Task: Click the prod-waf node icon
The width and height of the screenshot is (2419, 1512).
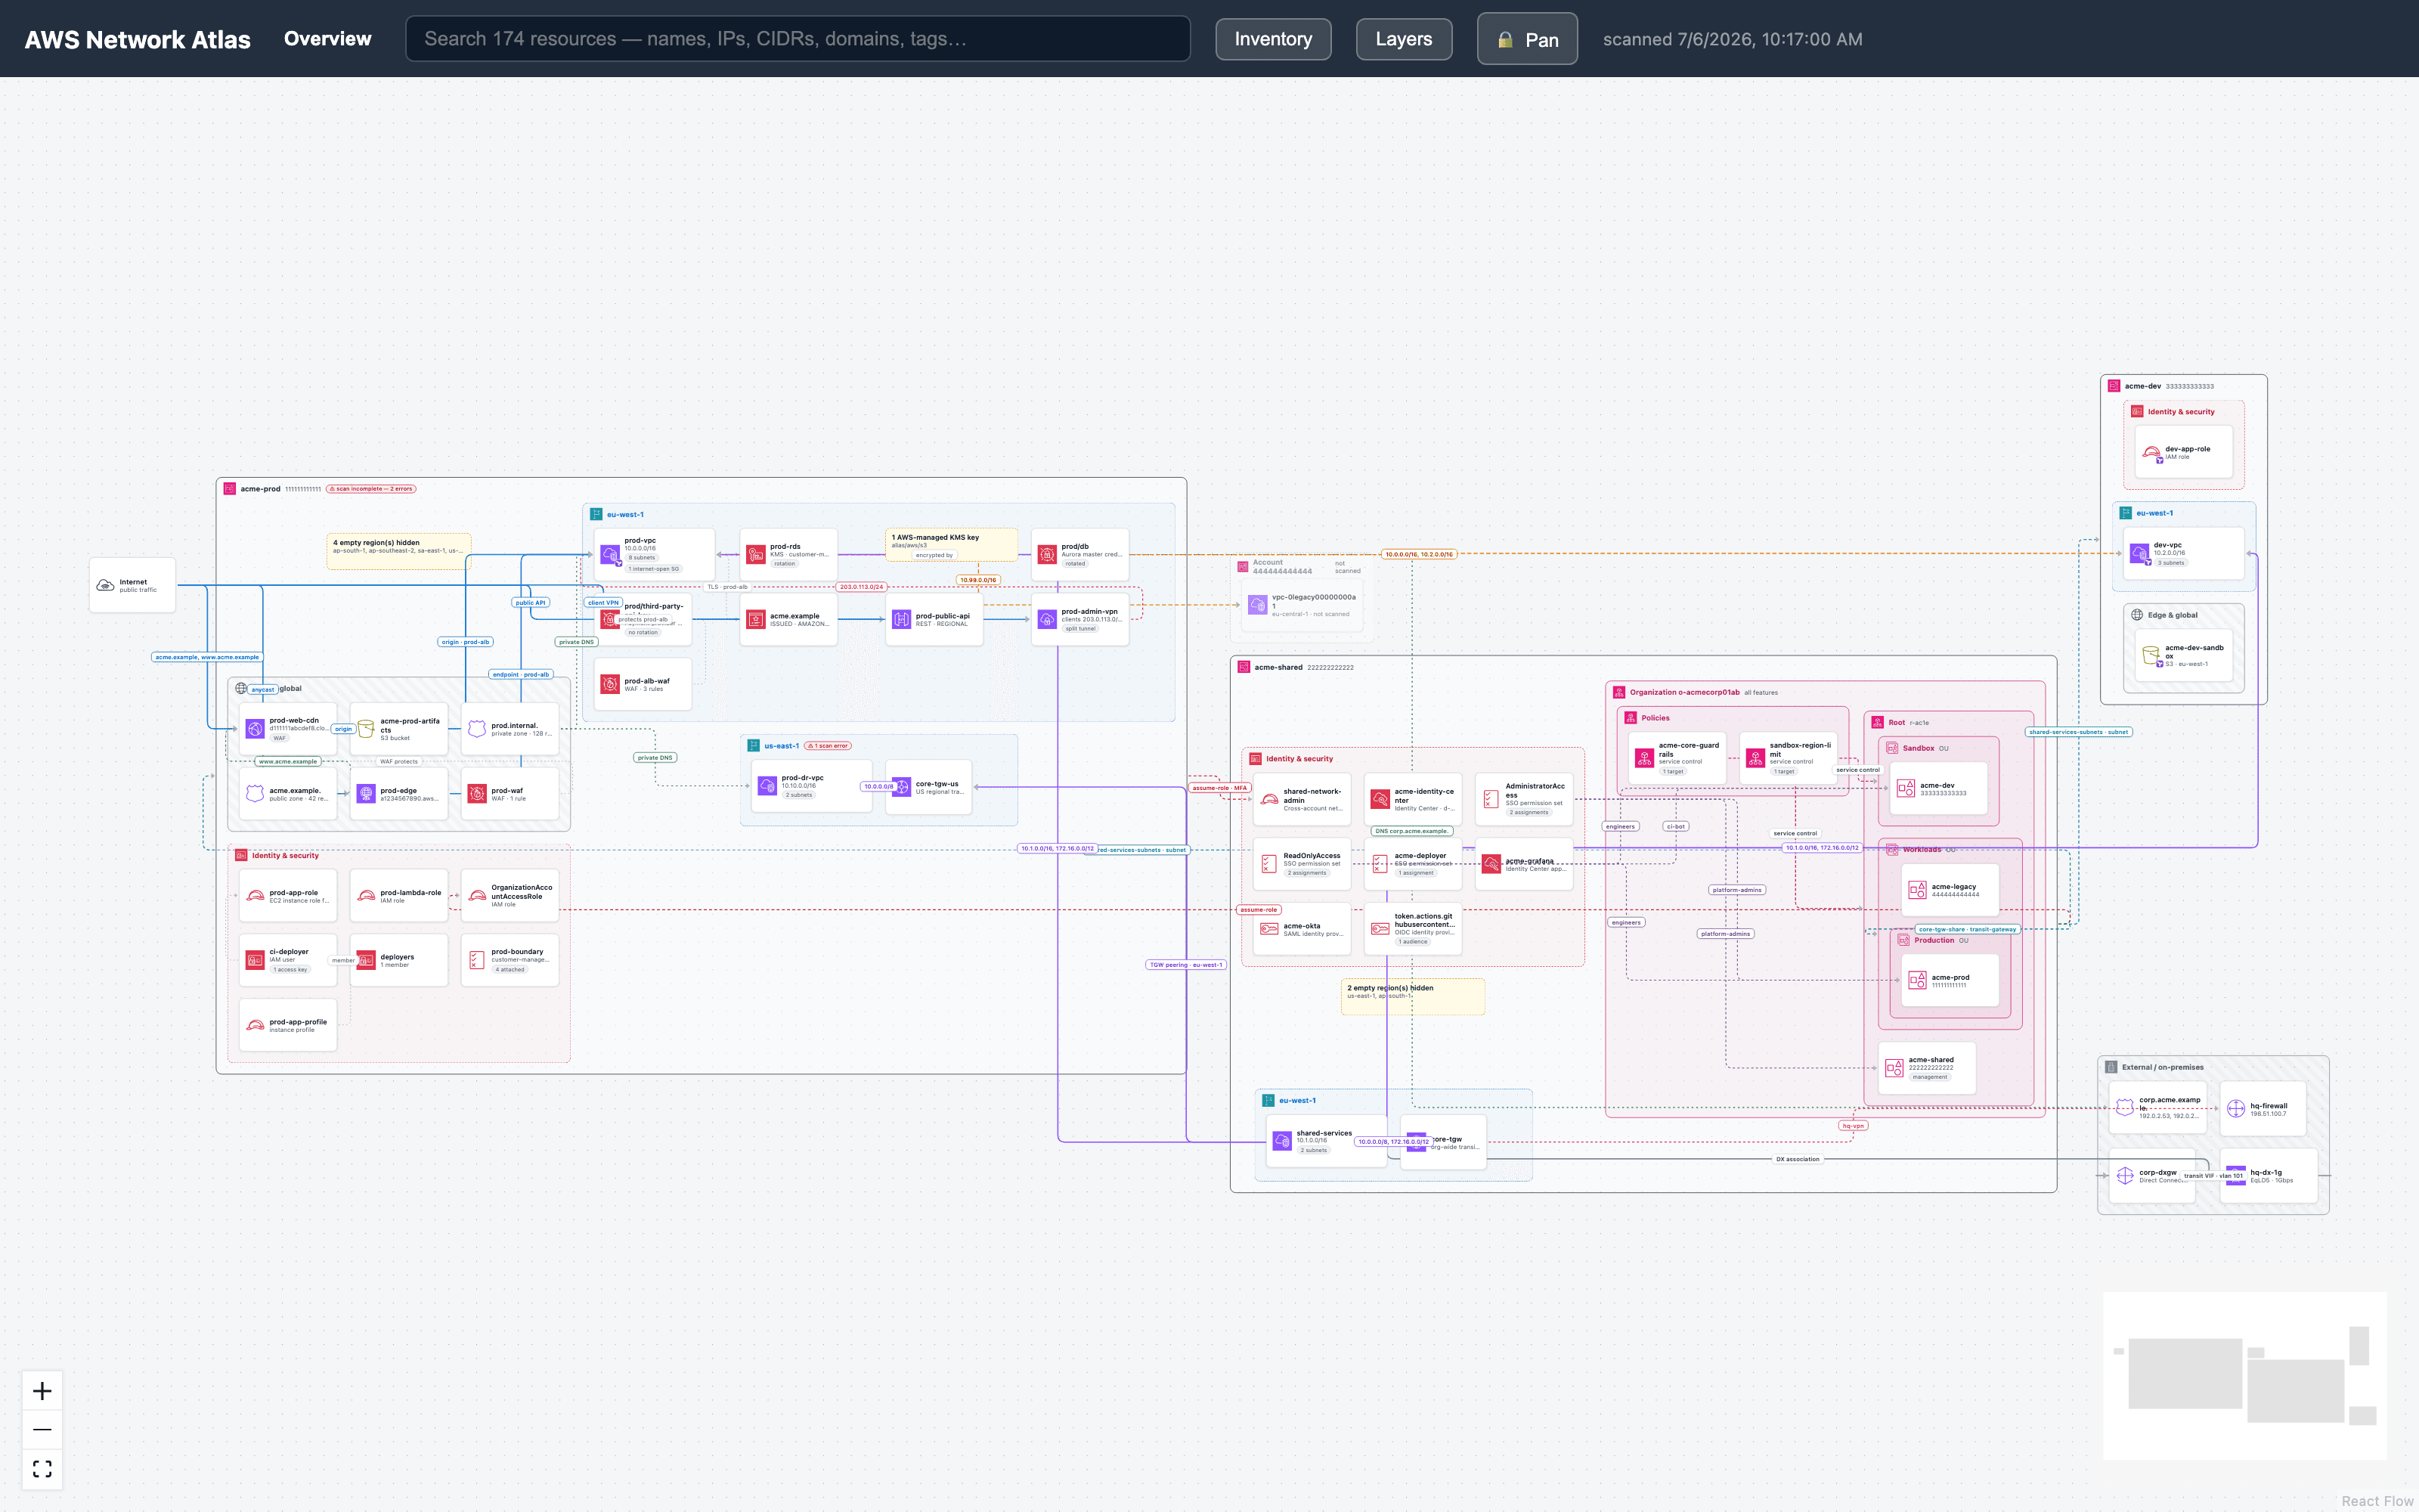Action: pos(477,793)
